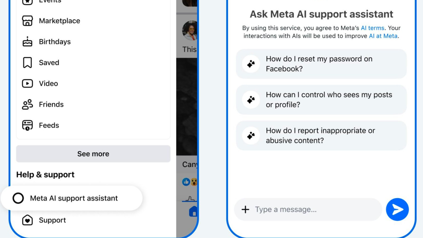Viewport: 423px width, 238px height.
Task: Follow the AI at Meta link
Action: click(383, 36)
